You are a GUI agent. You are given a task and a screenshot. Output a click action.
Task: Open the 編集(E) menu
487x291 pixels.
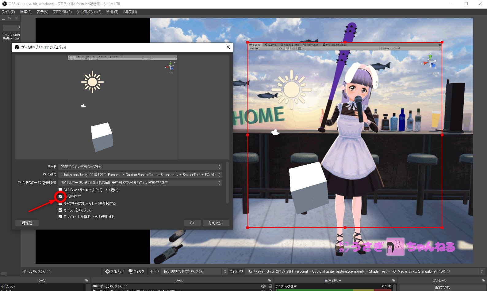tap(25, 12)
